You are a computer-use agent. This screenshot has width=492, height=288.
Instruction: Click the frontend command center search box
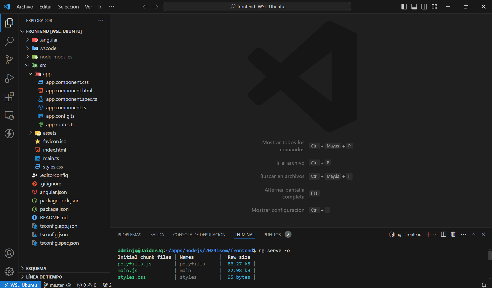(x=257, y=7)
